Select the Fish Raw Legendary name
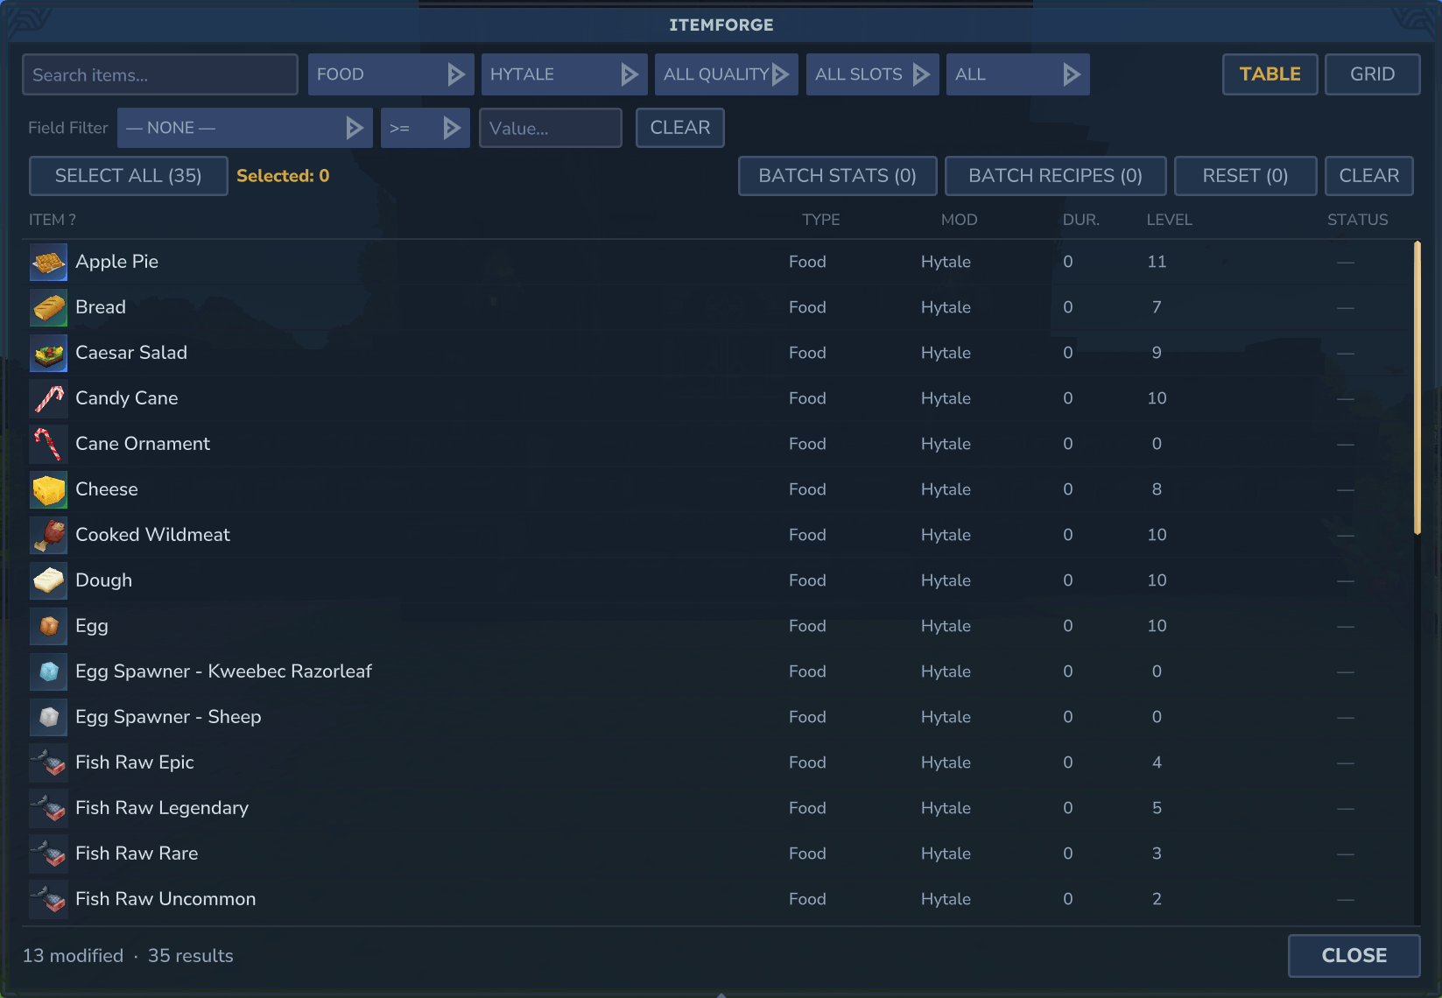This screenshot has height=998, width=1442. pos(162,808)
